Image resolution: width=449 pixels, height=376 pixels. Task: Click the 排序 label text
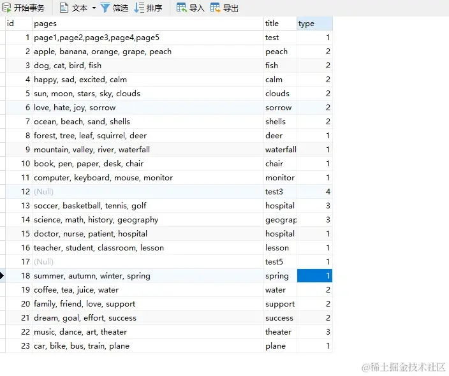coord(154,8)
